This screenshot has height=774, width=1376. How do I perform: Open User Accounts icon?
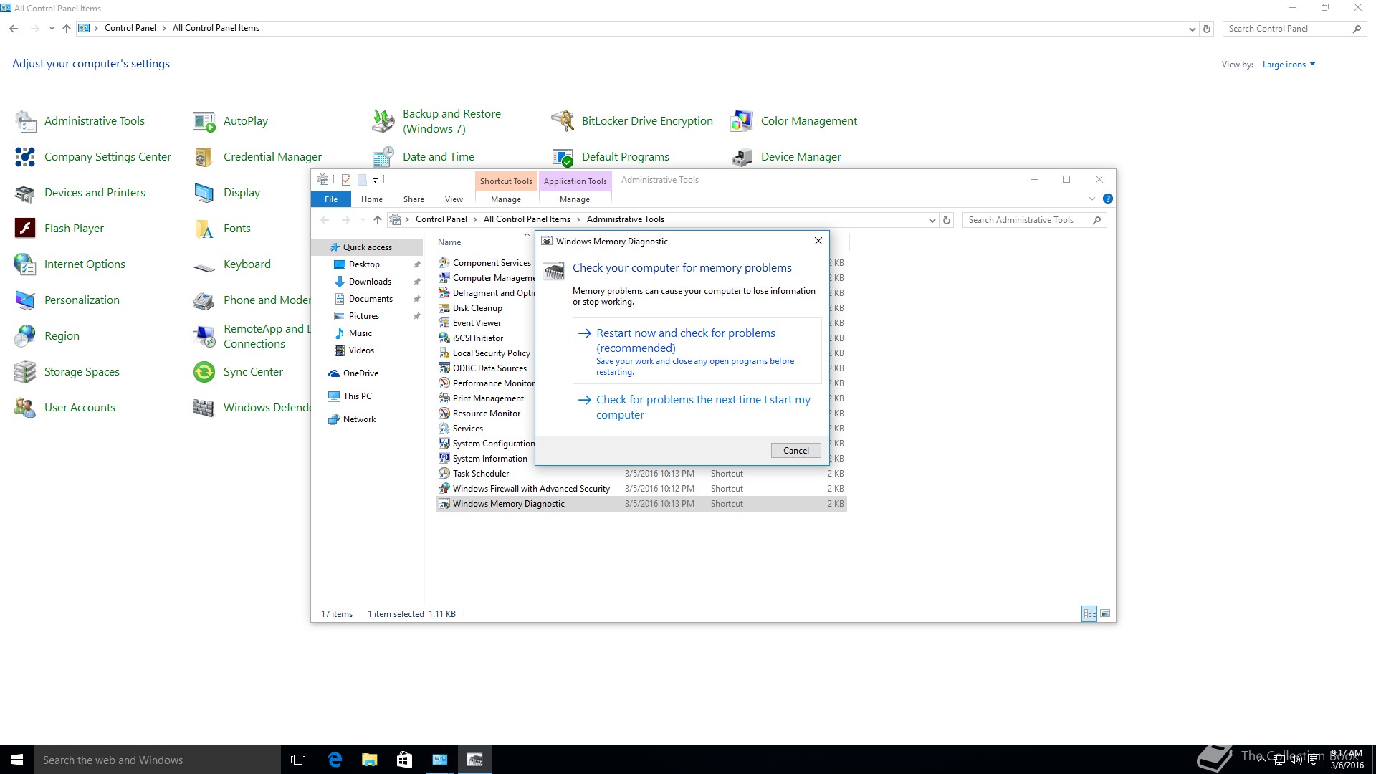click(26, 408)
